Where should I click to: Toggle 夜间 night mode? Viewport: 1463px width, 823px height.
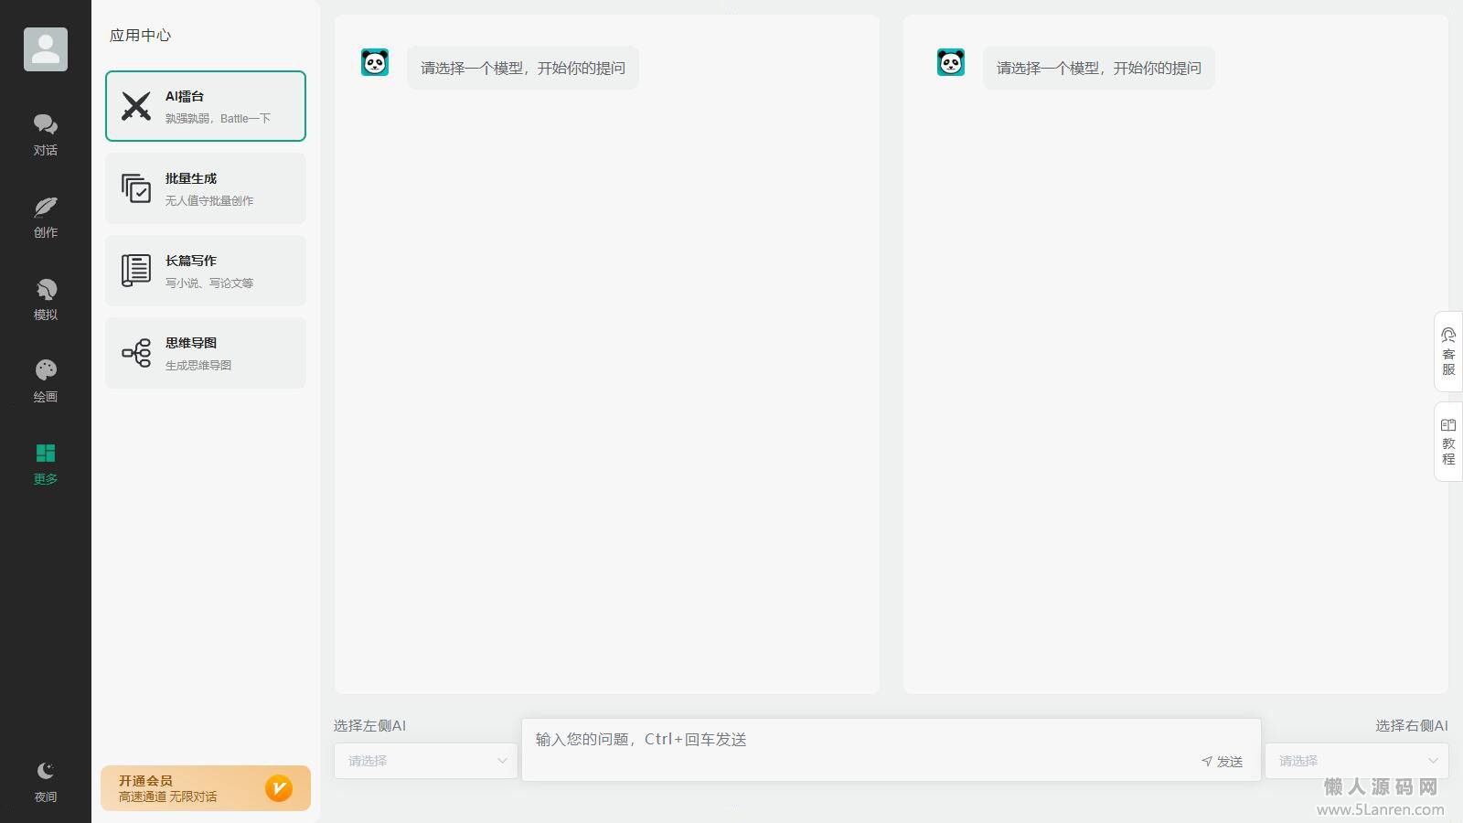45,782
